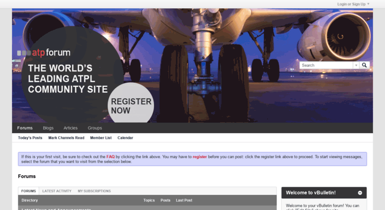View Today's Posts
This screenshot has height=210, width=385.
[30, 138]
